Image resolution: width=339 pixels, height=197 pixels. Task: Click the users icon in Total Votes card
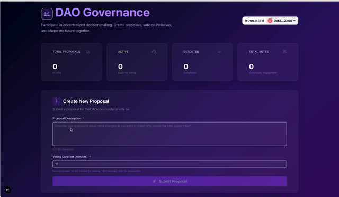tap(285, 52)
